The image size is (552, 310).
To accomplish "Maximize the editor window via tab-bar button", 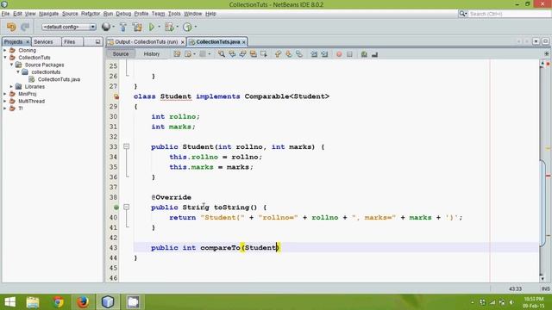I will 545,41.
